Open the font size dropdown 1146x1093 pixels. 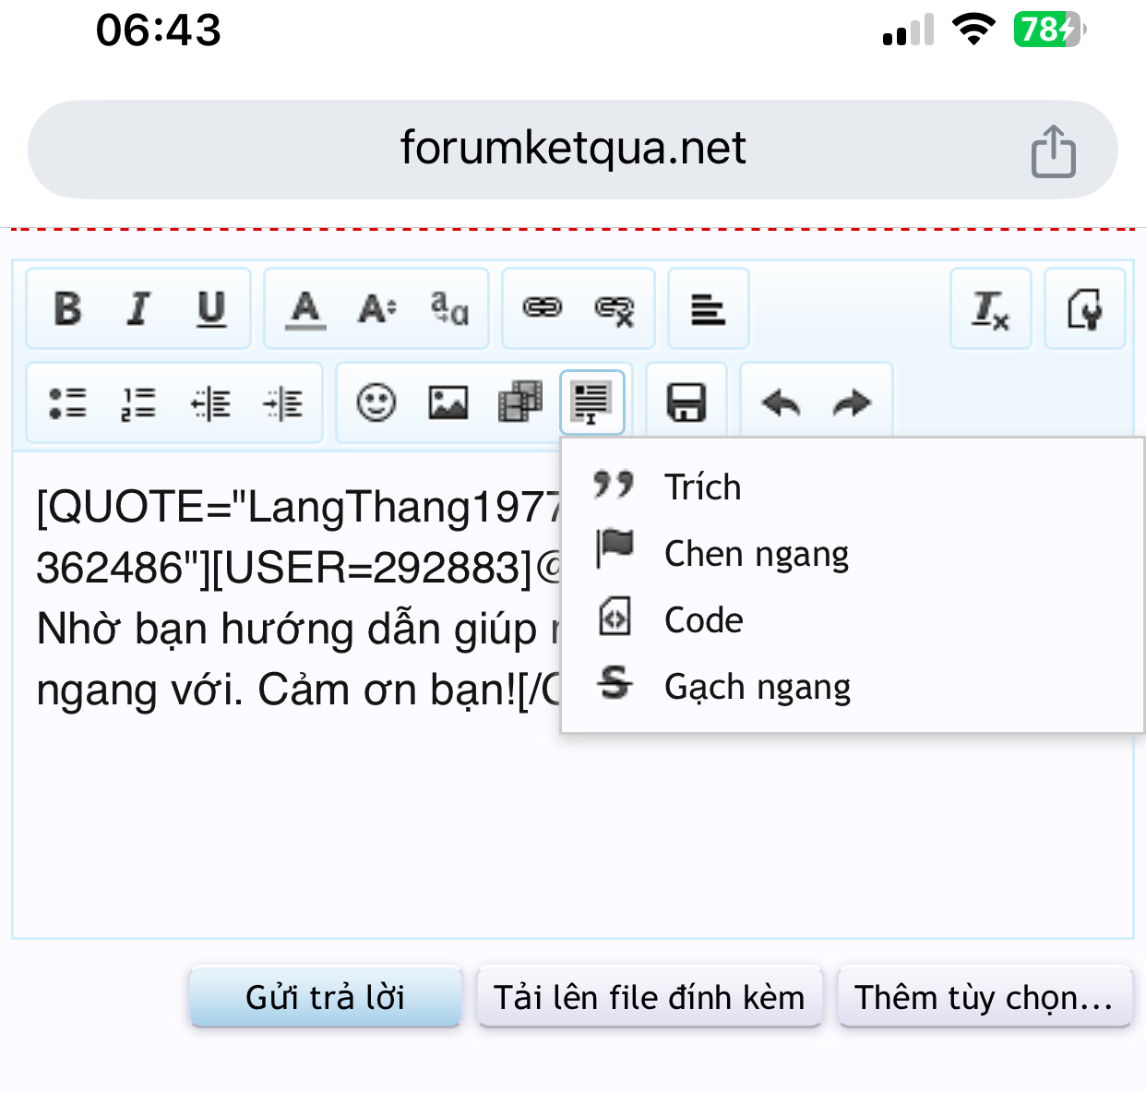click(377, 308)
